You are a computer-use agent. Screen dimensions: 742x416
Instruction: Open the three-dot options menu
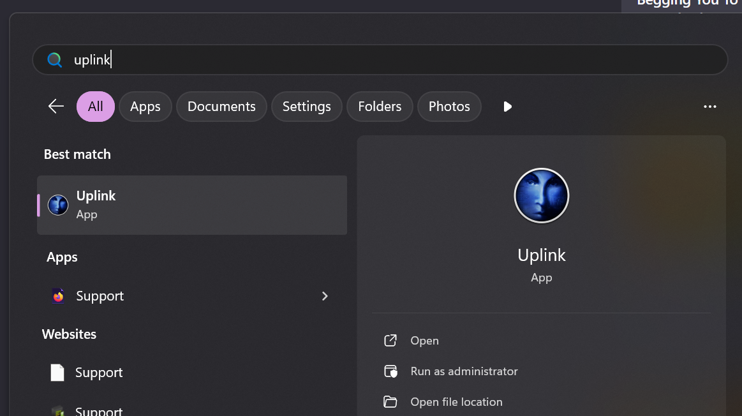click(x=710, y=107)
